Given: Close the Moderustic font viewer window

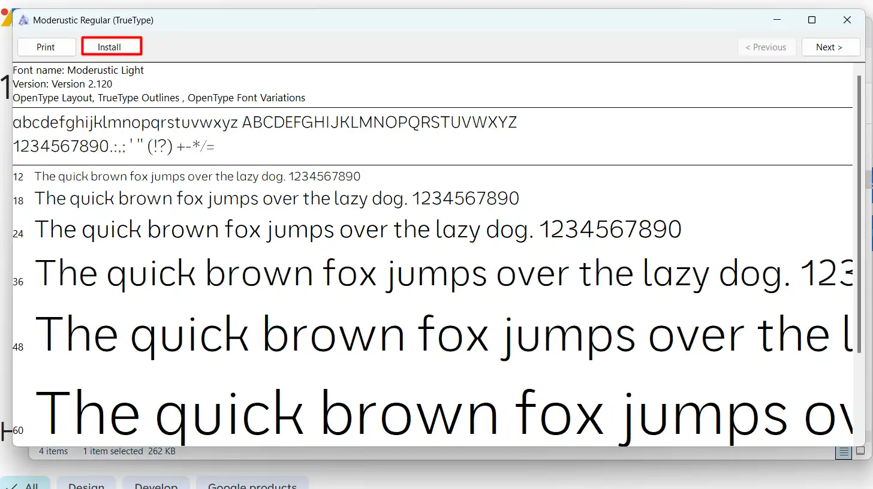Looking at the screenshot, I should (x=847, y=20).
